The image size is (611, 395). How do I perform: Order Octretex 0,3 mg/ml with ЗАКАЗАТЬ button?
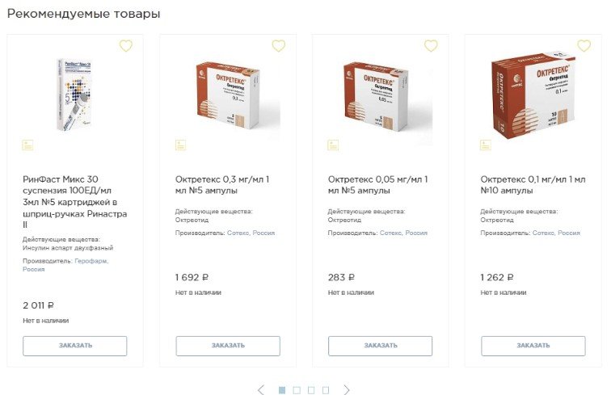[x=228, y=346]
